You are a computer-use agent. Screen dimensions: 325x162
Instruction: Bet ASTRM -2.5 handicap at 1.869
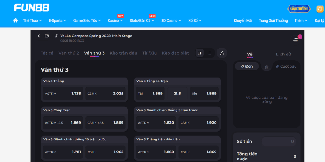63,123
